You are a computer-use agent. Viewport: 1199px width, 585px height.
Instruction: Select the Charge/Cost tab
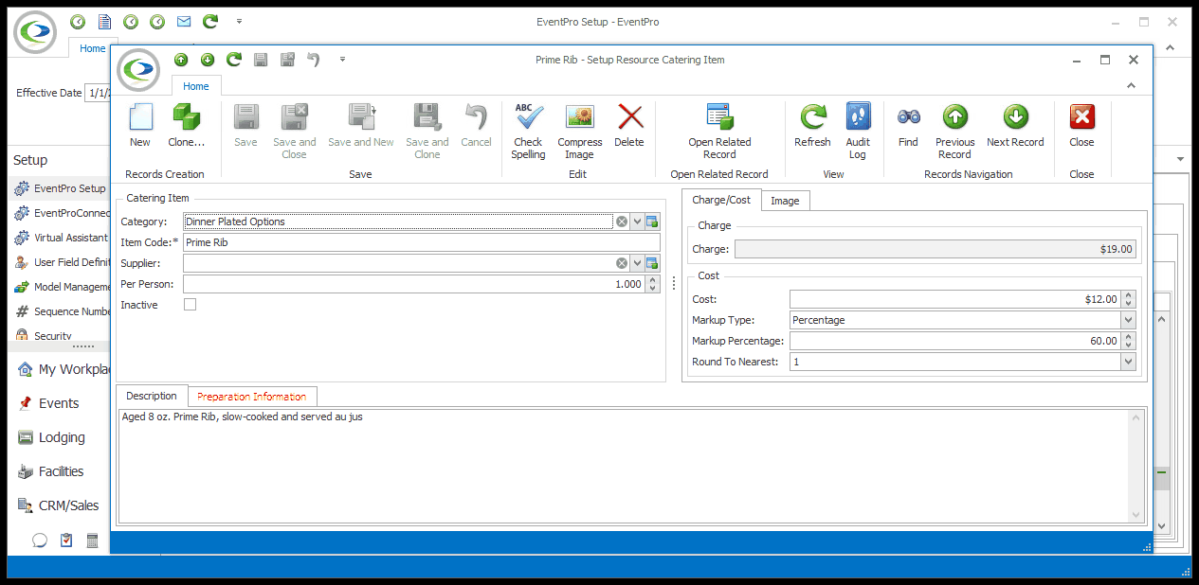tap(721, 200)
